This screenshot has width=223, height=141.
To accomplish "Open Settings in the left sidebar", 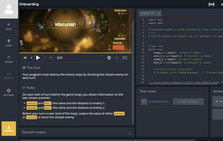I will [x=9, y=92].
